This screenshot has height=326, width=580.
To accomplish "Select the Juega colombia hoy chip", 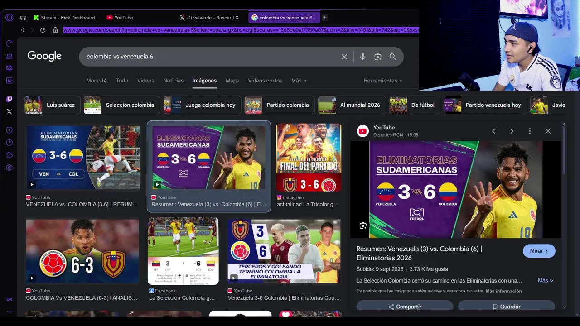I will click(202, 105).
